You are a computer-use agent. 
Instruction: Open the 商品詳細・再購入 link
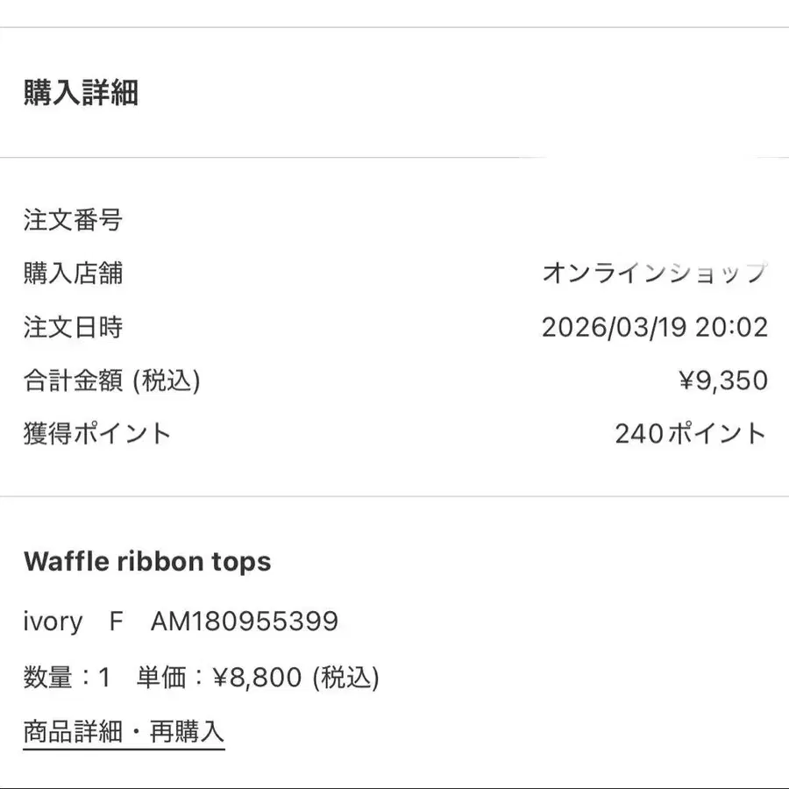click(x=124, y=732)
